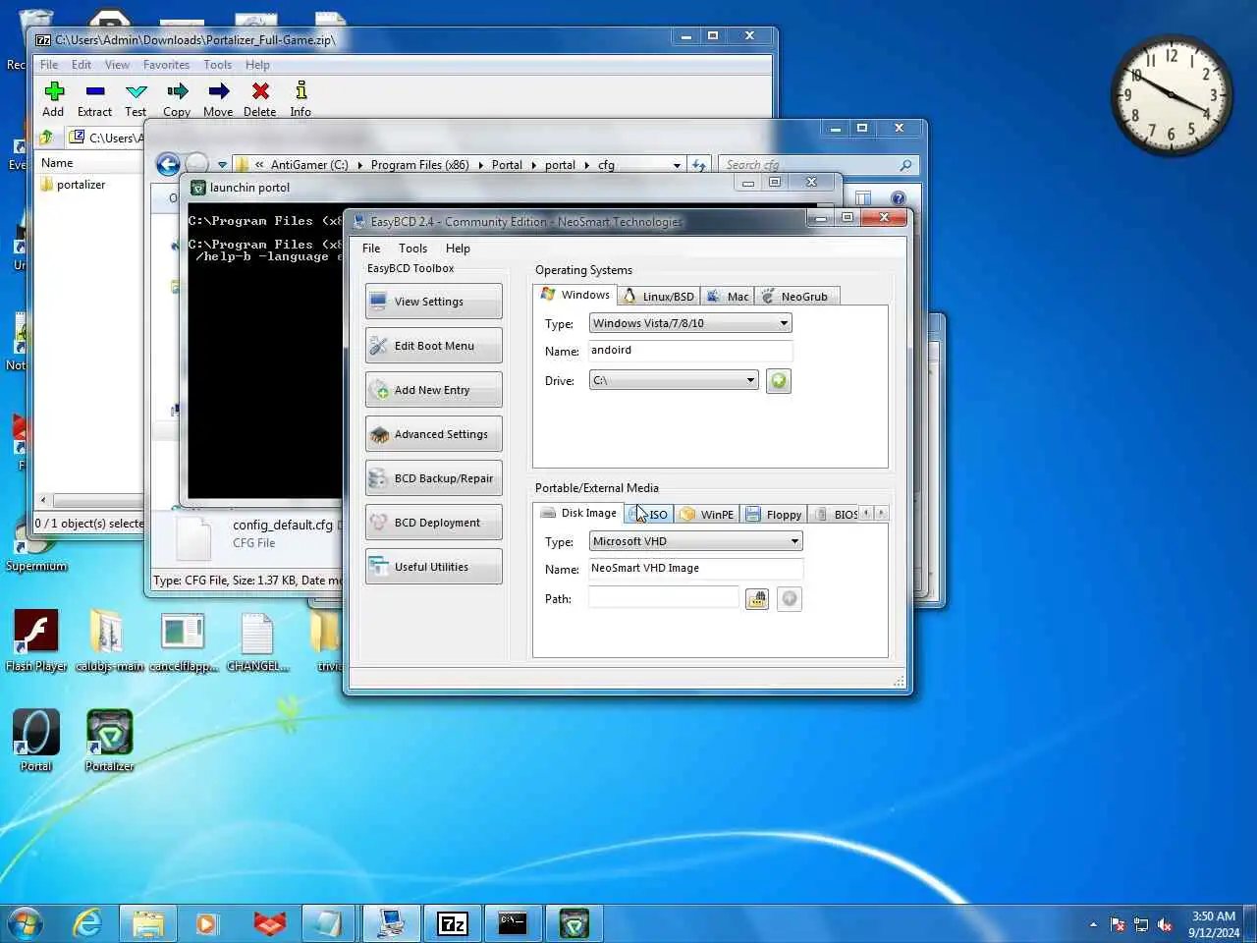Open Explorer recent pages dropdown arrow
The width and height of the screenshot is (1257, 943).
pyautogui.click(x=222, y=165)
